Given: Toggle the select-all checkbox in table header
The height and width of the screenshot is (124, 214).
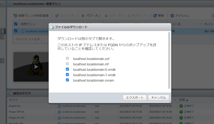Looking at the screenshot, I should 16,24.
